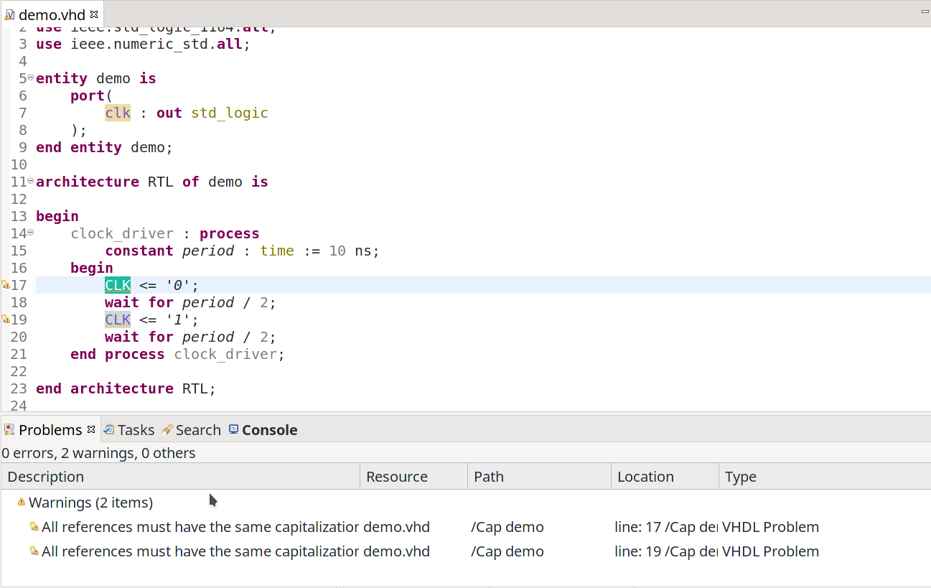931x588 pixels.
Task: Click the warning marker on line 17
Action: 5,285
